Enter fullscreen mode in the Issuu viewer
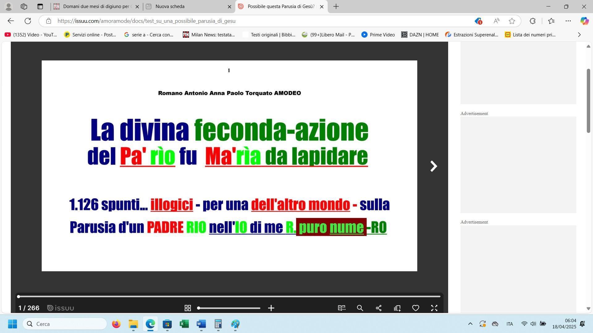593x333 pixels. pos(434,308)
